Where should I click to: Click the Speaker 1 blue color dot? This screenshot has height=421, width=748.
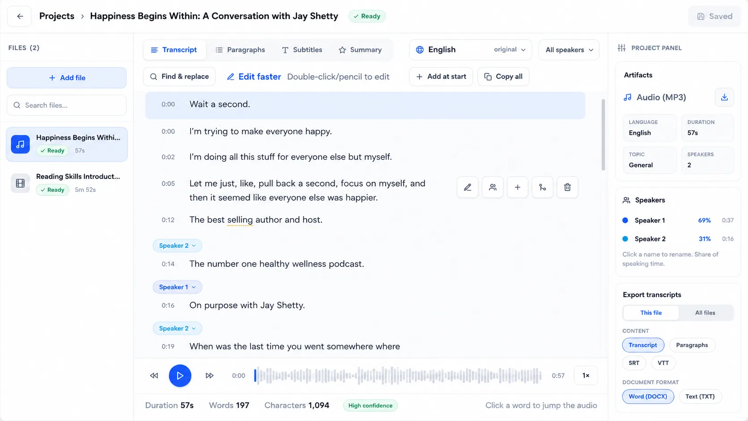(x=625, y=220)
